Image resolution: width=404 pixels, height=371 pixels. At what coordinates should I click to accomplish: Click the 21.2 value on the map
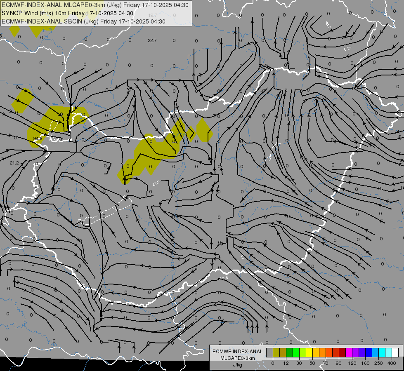click(14, 163)
